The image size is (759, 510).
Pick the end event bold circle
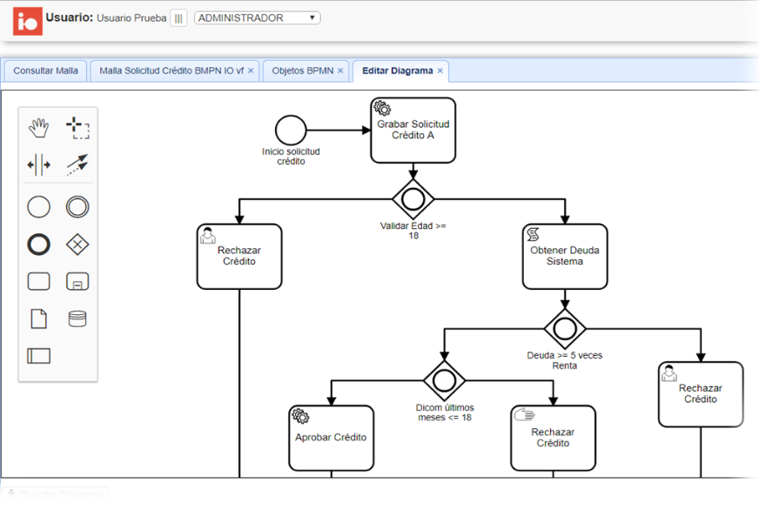39,245
